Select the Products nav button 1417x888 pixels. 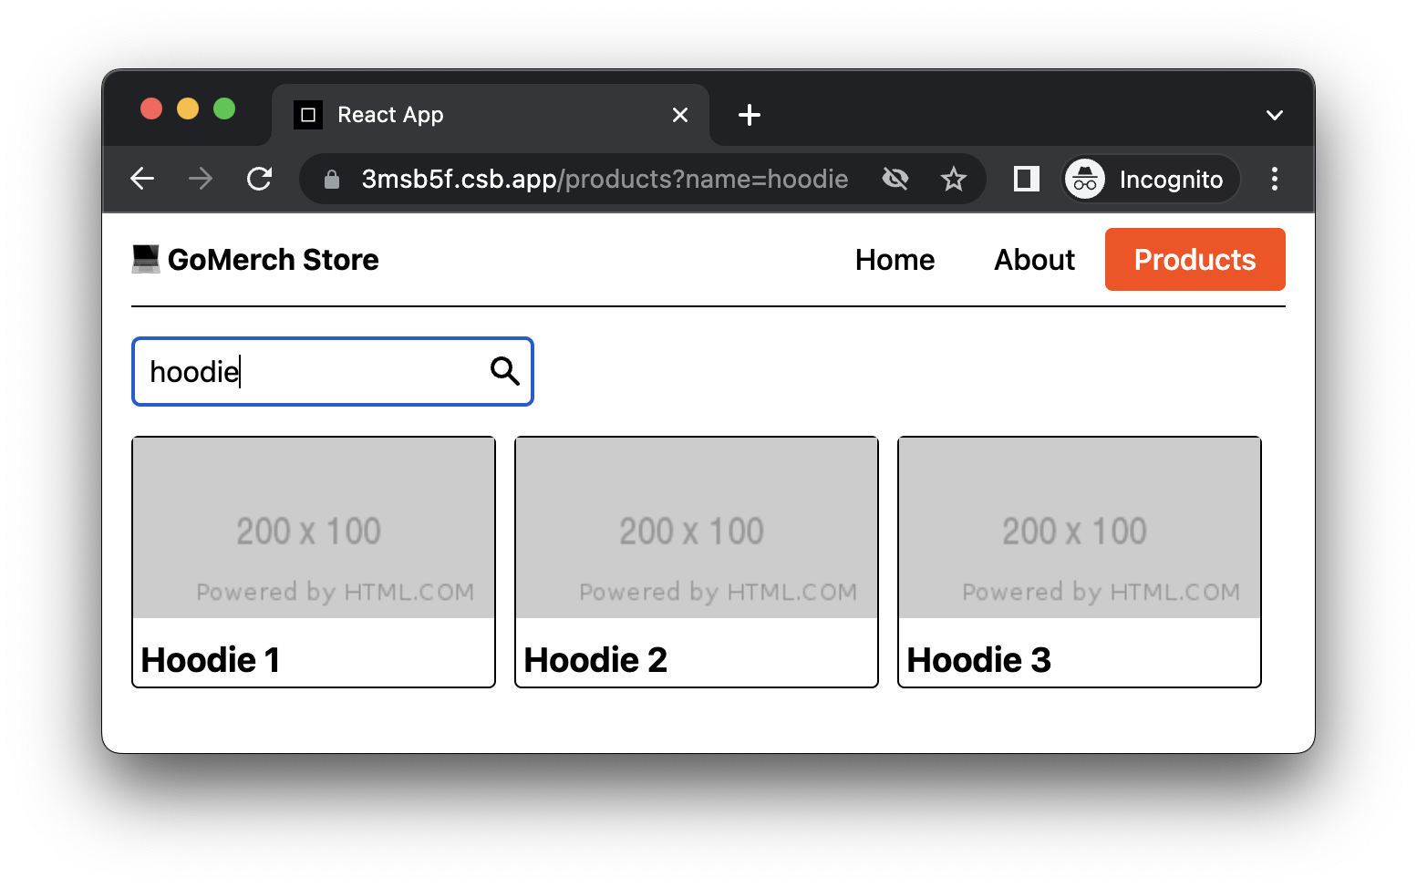[1195, 260]
